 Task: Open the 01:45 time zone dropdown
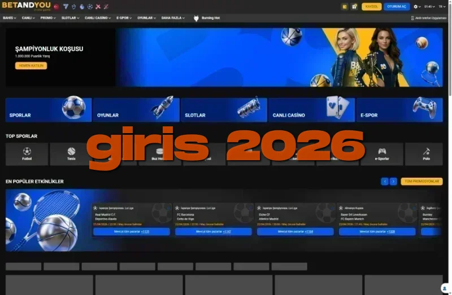(x=429, y=7)
